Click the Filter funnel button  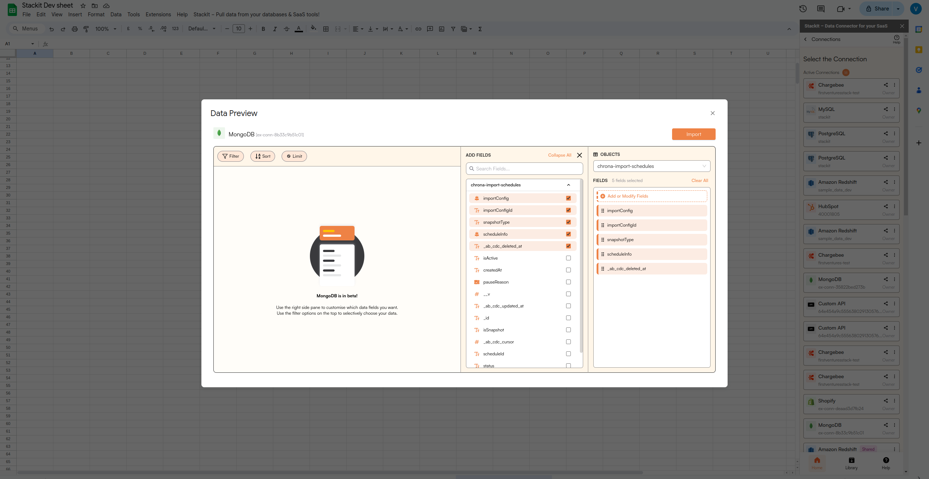click(x=230, y=156)
